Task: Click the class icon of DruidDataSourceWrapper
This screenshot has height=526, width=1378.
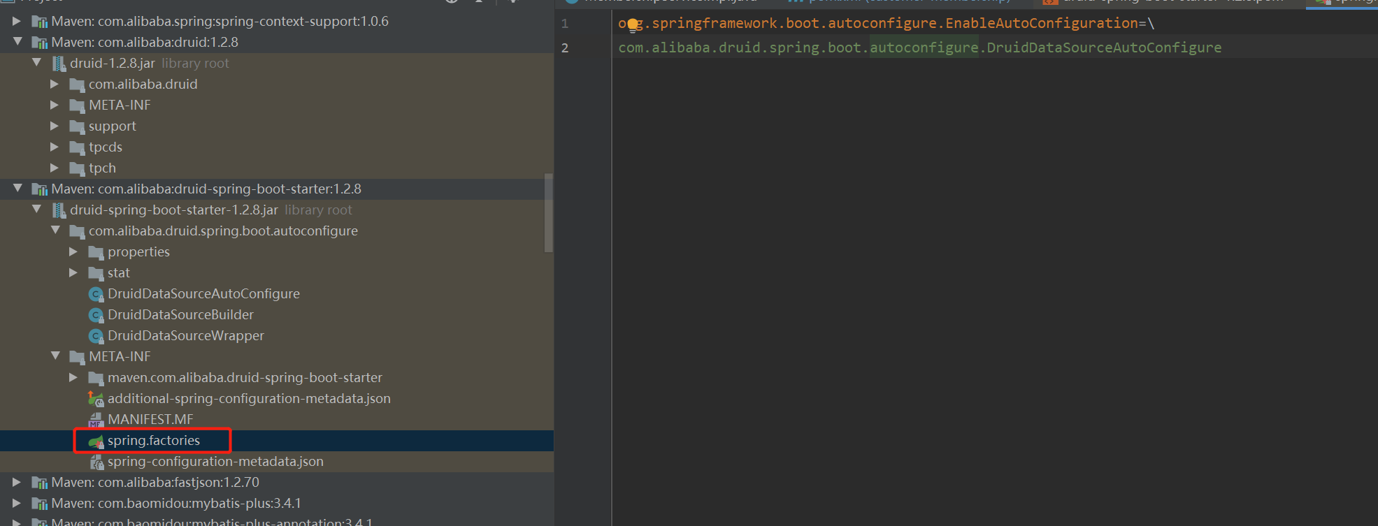Action: (96, 336)
